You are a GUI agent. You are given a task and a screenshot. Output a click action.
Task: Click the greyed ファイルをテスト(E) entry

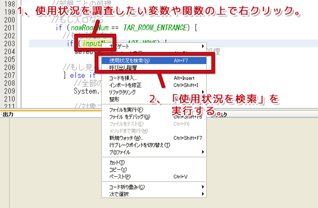(x=154, y=124)
